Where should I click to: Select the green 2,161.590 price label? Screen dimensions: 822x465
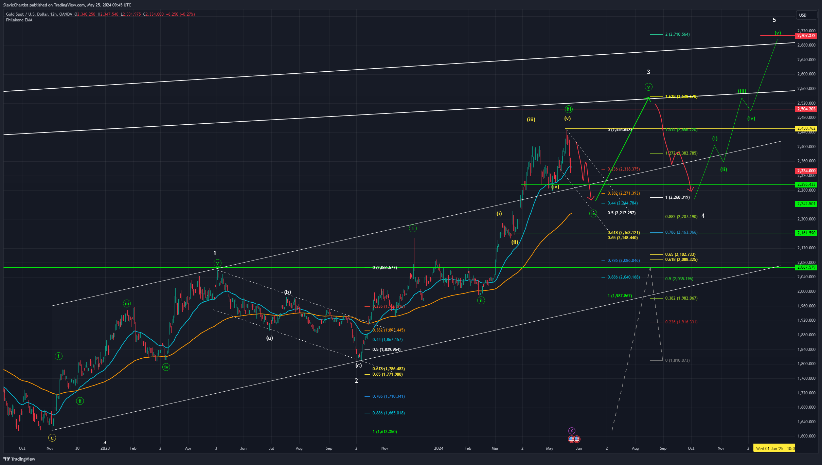click(806, 233)
